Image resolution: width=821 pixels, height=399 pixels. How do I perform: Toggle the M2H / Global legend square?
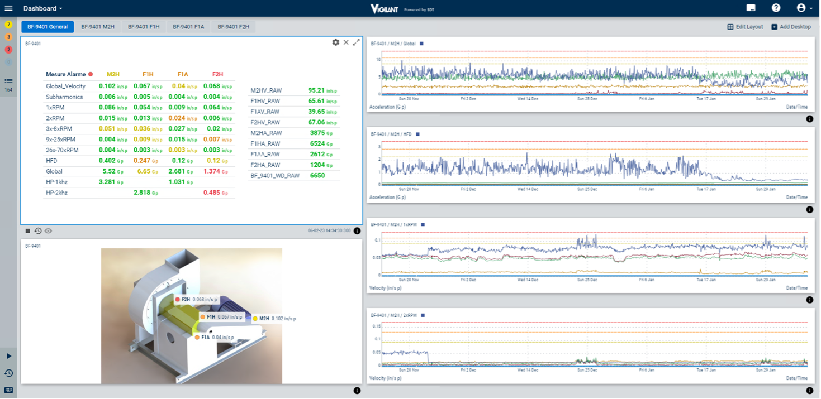click(422, 44)
